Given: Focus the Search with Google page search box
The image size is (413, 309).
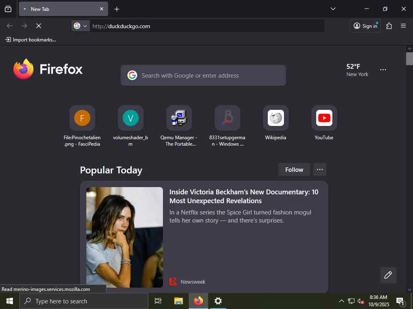Looking at the screenshot, I should pos(203,75).
